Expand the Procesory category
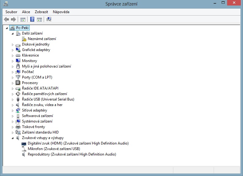 pyautogui.click(x=13, y=83)
